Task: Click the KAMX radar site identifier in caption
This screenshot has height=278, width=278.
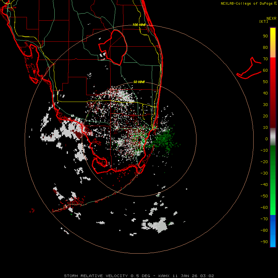Action: coord(164,276)
